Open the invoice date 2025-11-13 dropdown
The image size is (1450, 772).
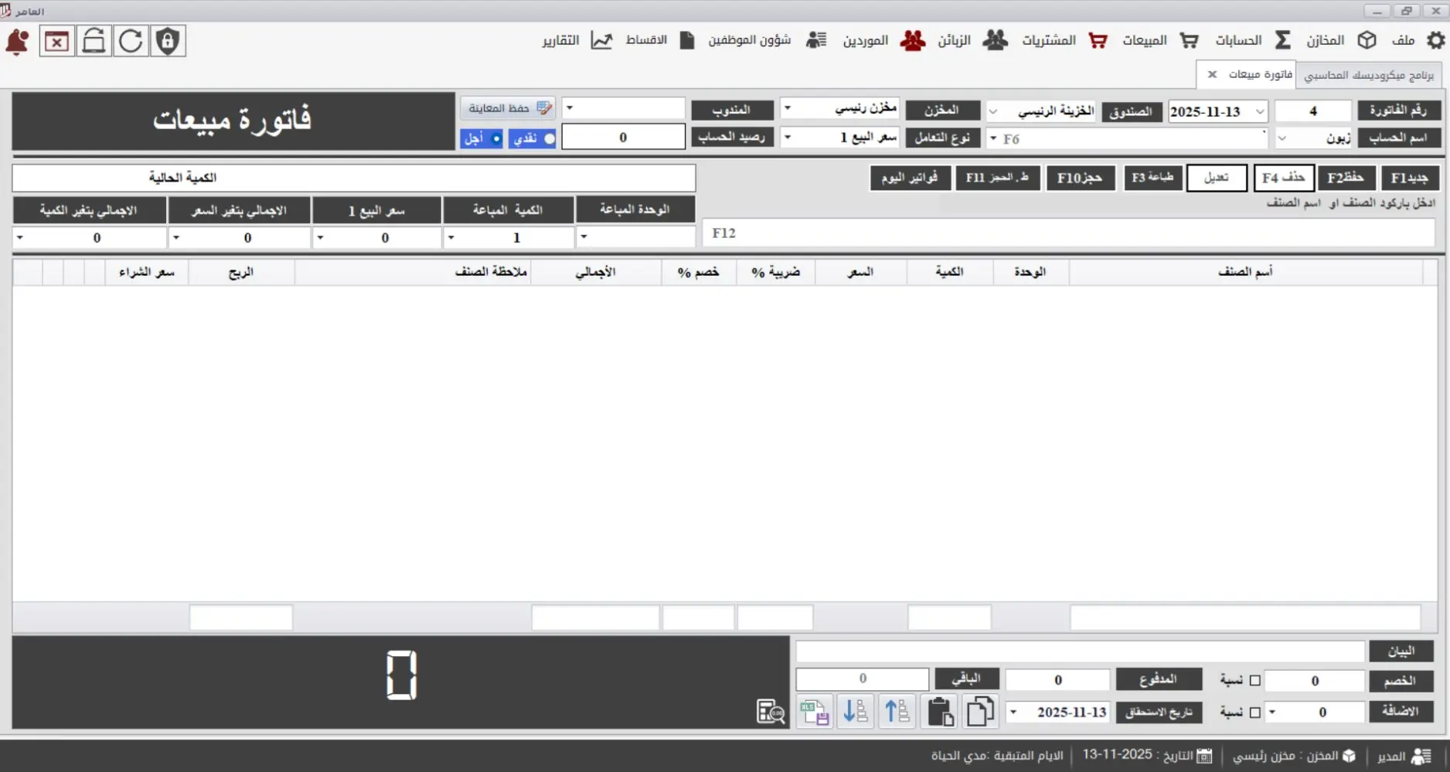[1260, 111]
